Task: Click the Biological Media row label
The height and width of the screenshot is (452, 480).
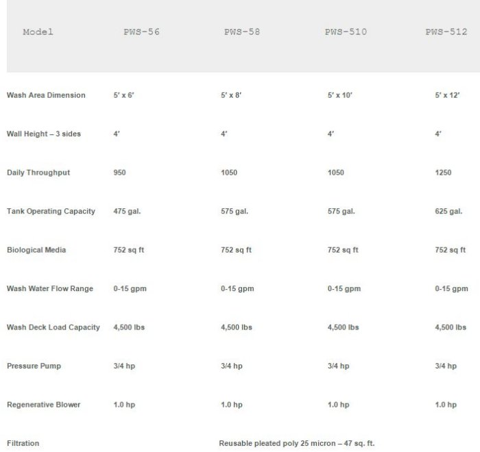Action: coord(36,250)
